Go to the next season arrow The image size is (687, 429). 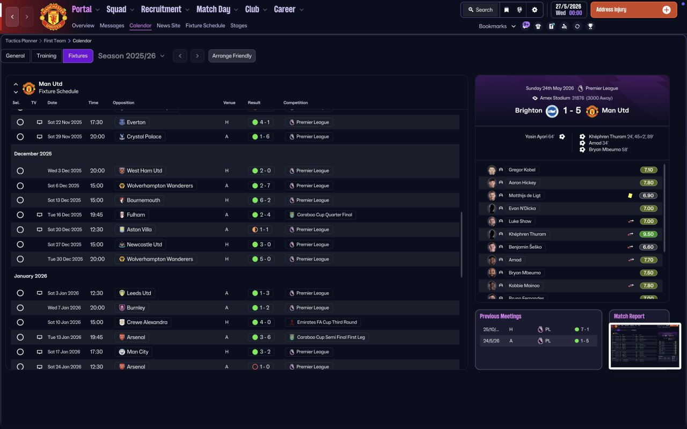pos(198,56)
